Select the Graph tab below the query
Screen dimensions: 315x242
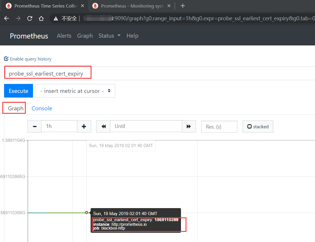click(15, 108)
